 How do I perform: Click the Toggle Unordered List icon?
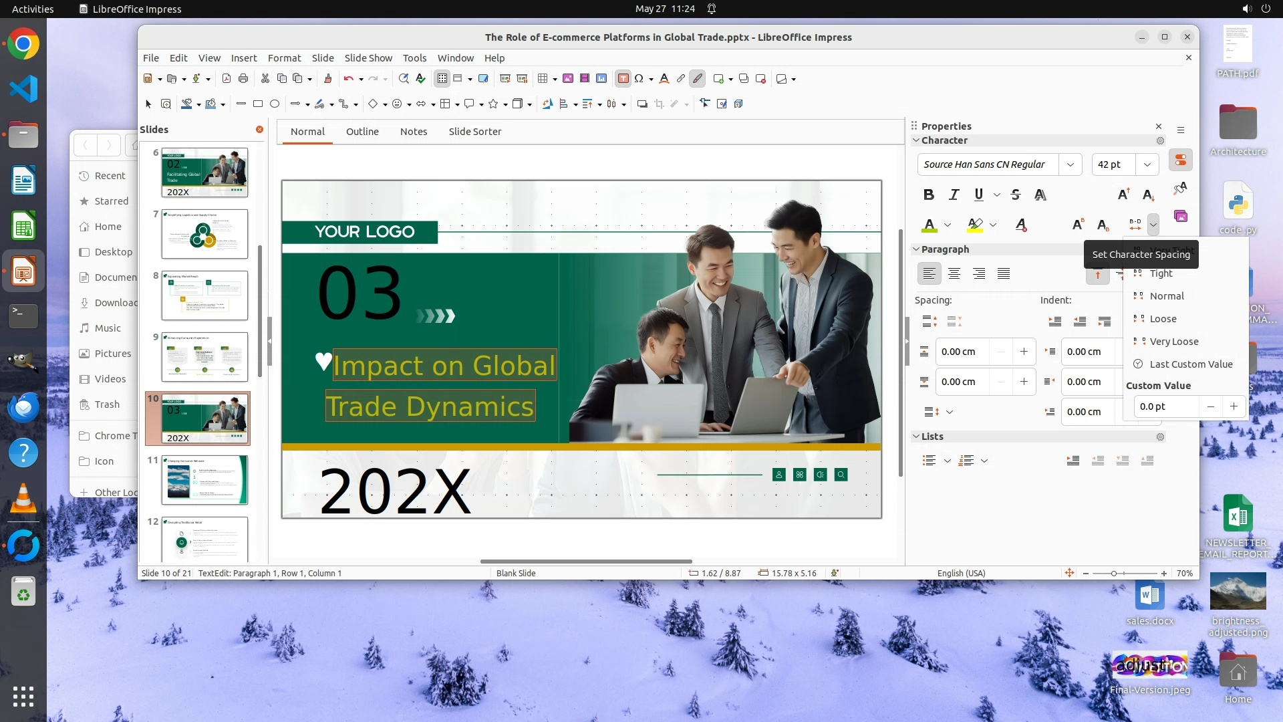(x=928, y=461)
